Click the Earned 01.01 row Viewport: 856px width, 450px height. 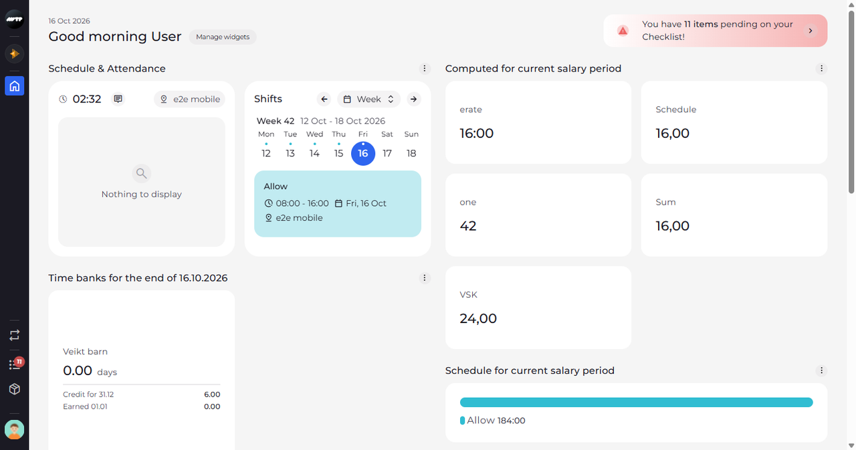pos(141,407)
